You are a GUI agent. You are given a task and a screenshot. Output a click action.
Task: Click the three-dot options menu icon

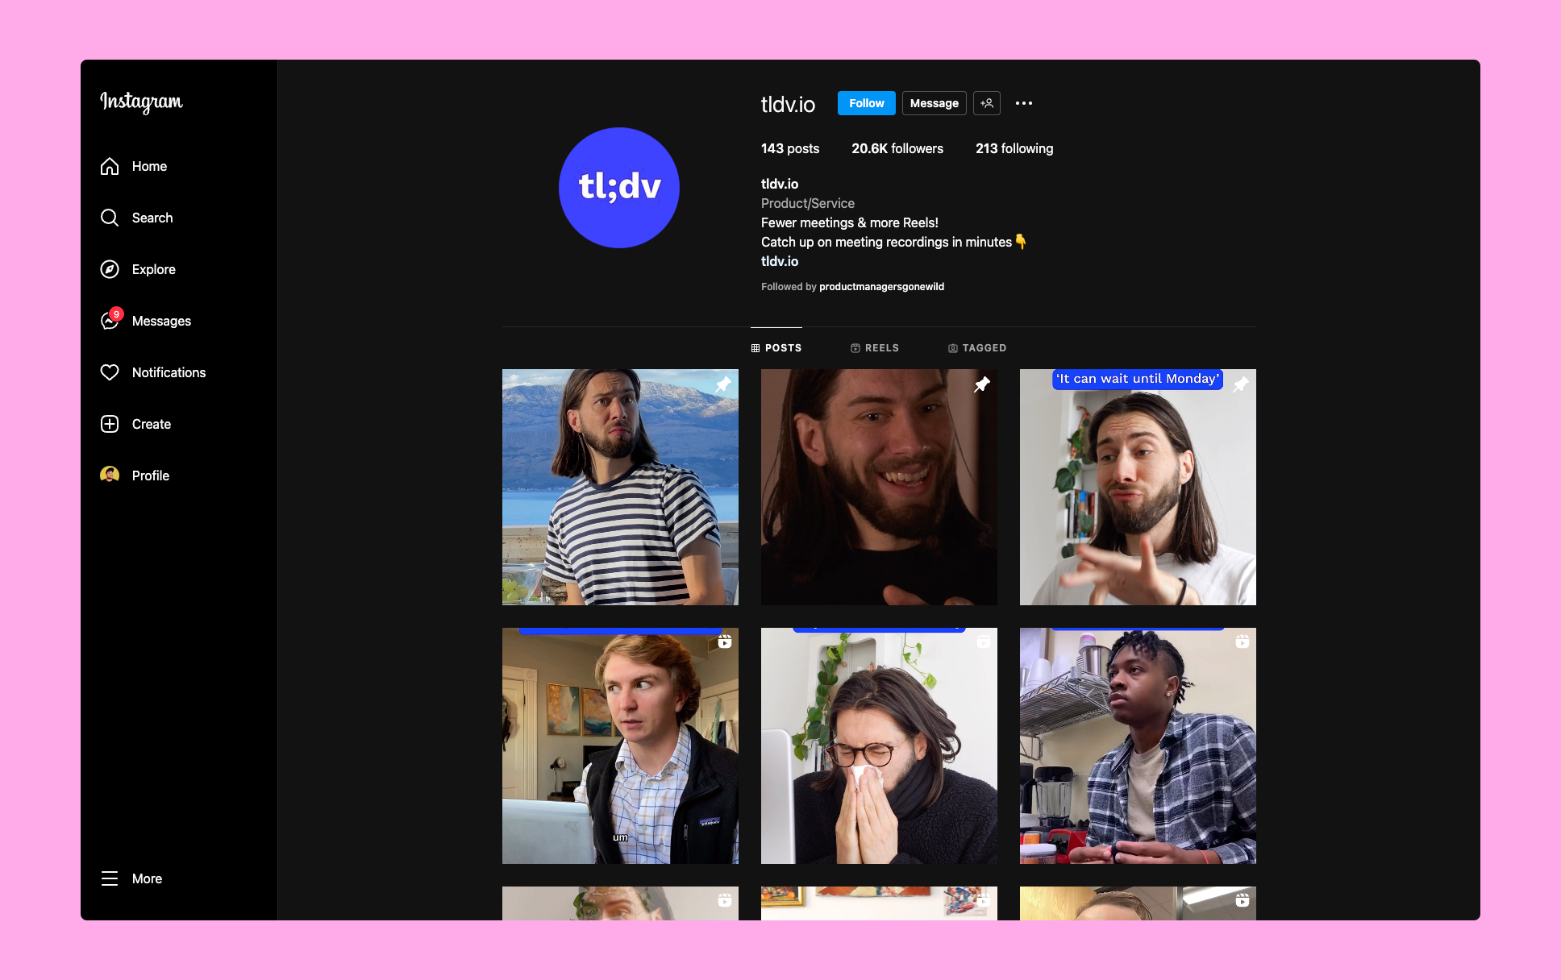pos(1023,104)
